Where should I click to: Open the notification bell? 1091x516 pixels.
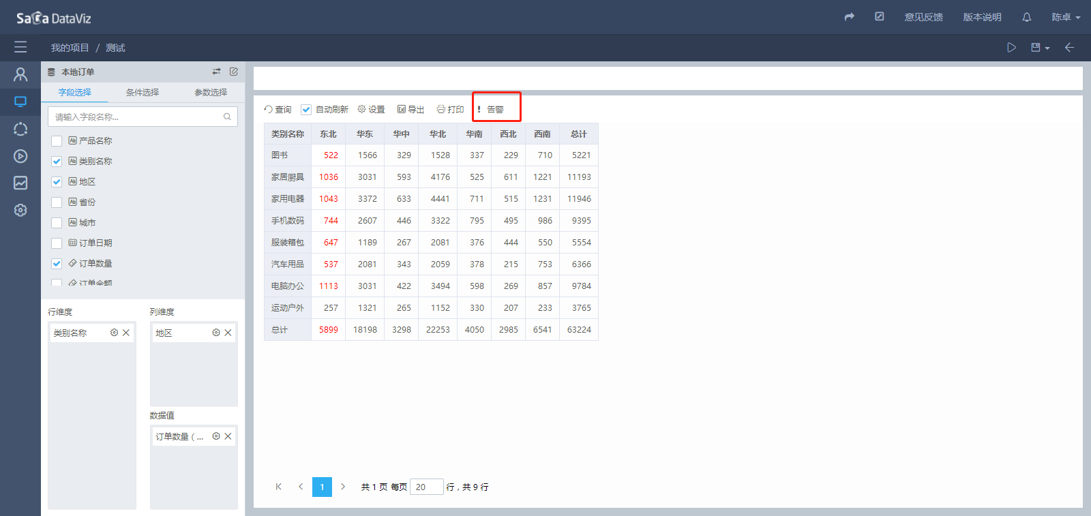pyautogui.click(x=1026, y=17)
